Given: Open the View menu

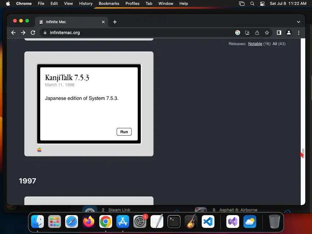Looking at the screenshot, I should coord(69,3).
